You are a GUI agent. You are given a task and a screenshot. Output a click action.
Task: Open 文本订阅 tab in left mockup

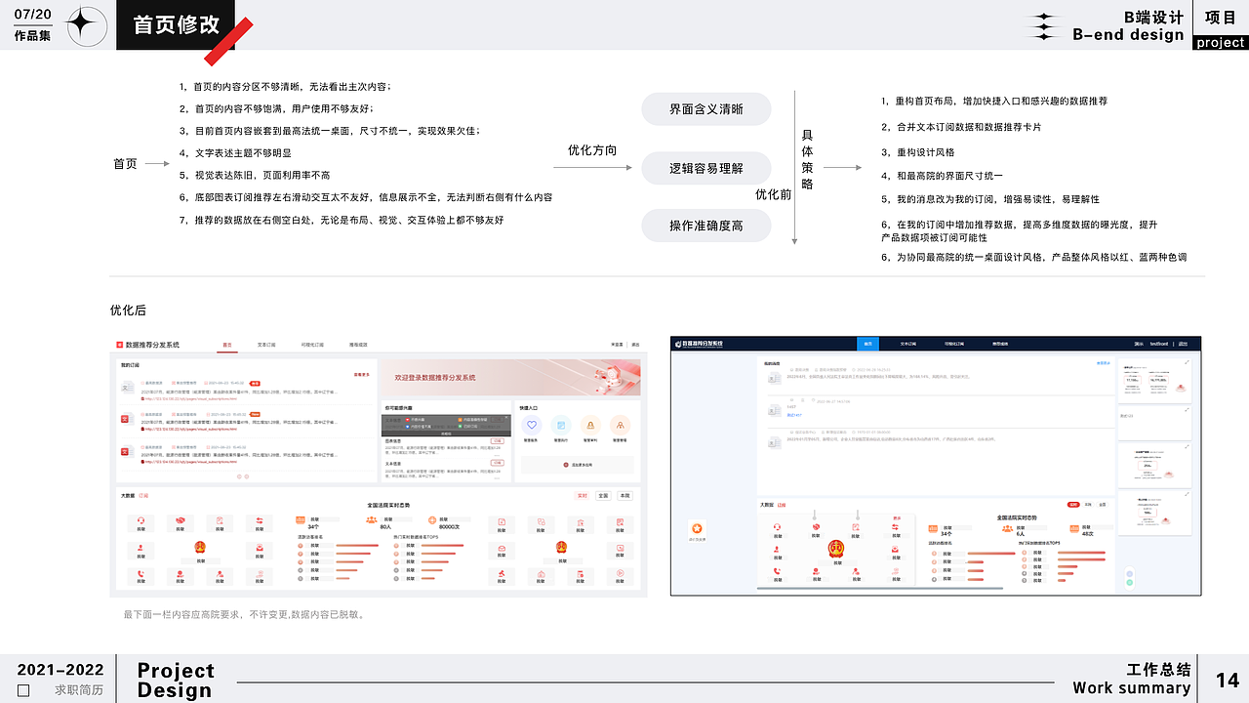click(x=266, y=345)
